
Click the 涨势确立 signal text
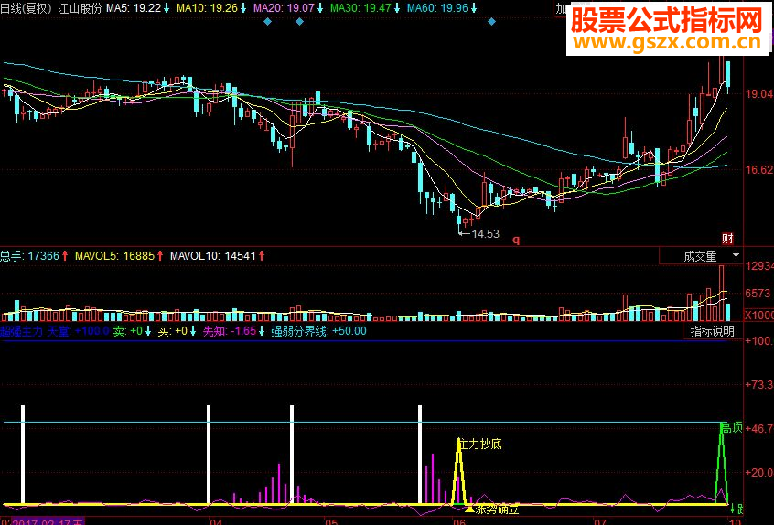(497, 509)
